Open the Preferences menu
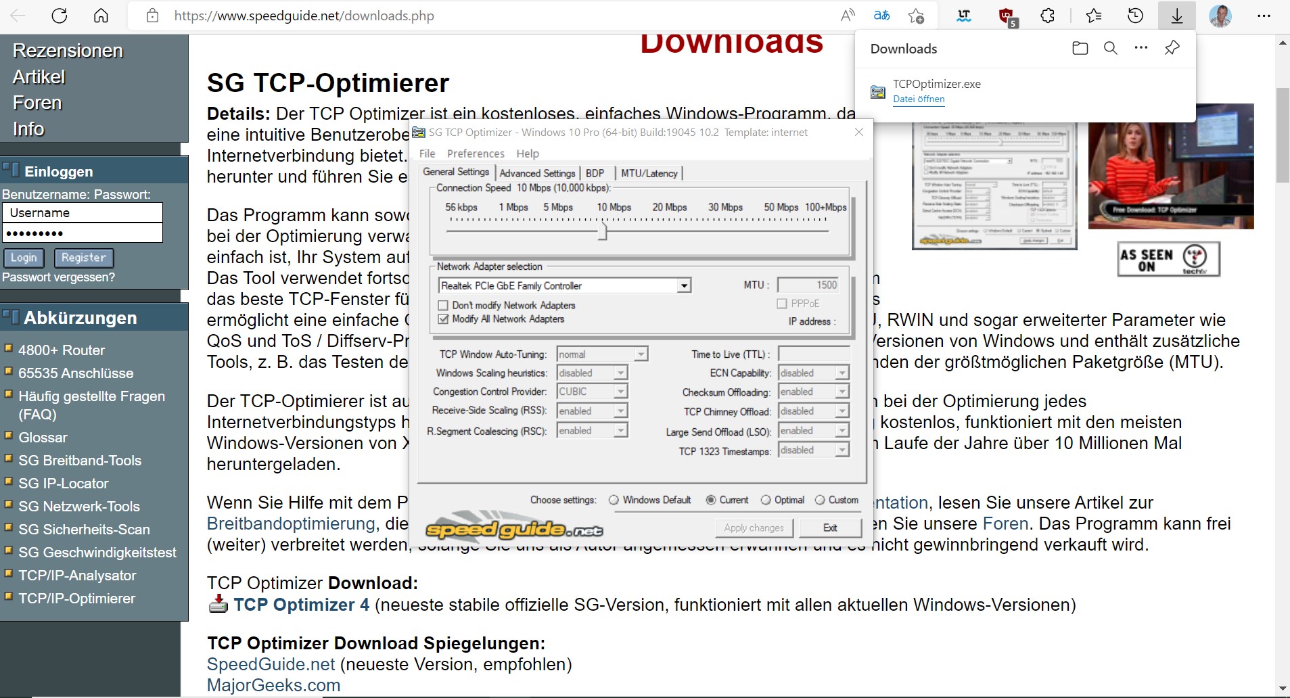This screenshot has height=698, width=1290. coord(476,154)
